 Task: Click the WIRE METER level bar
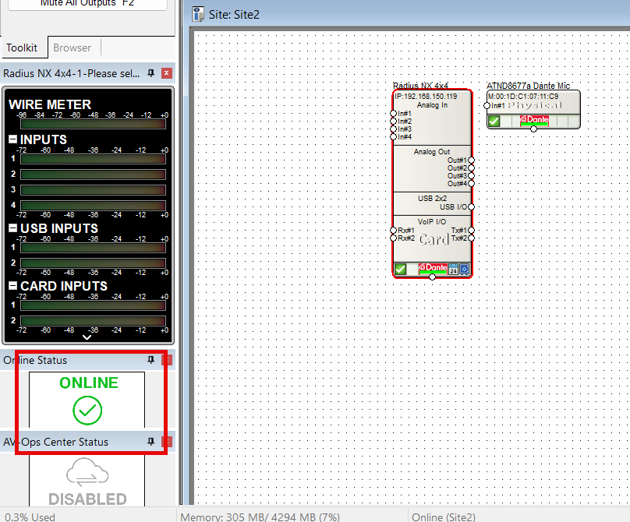[x=93, y=124]
